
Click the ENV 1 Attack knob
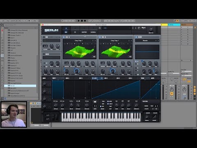click(55, 105)
